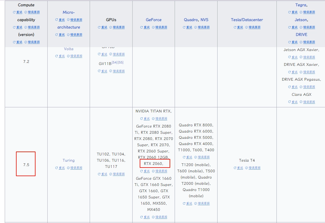Select the 7.2 compute capability cell

coord(26,62)
